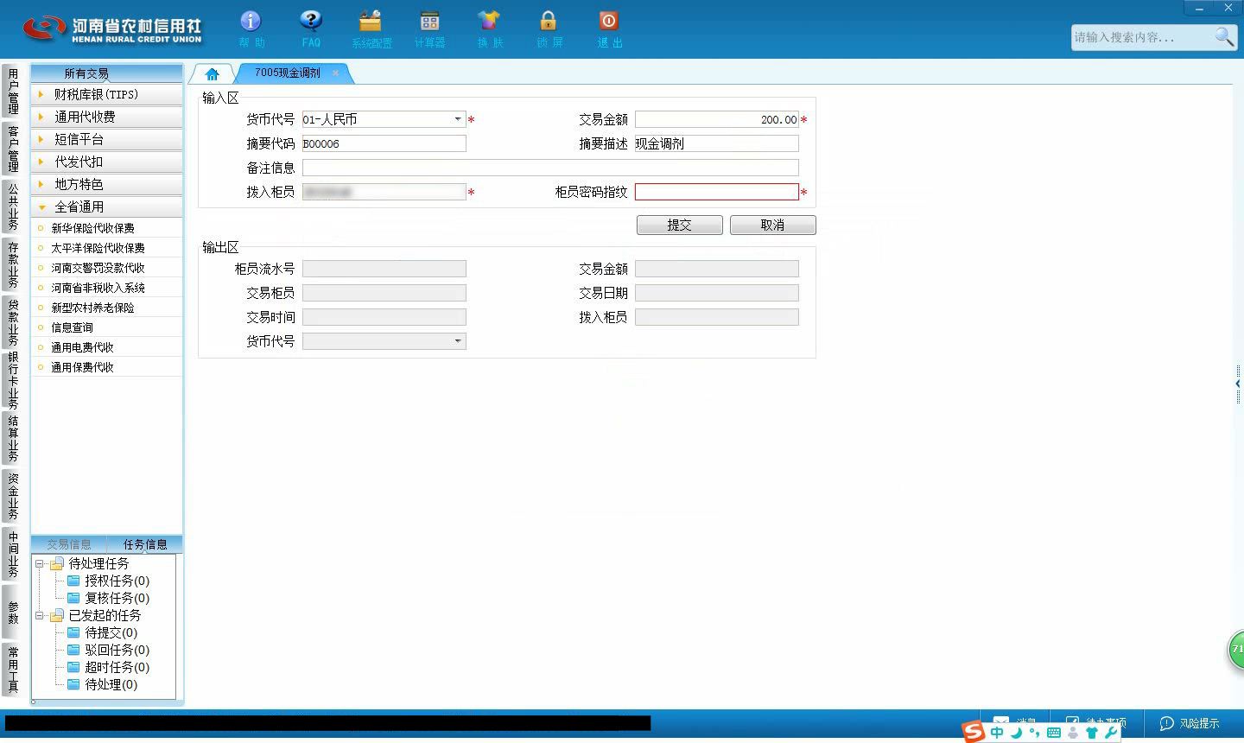Open 新型农村养老保险 transaction
The height and width of the screenshot is (743, 1244).
pos(106,308)
